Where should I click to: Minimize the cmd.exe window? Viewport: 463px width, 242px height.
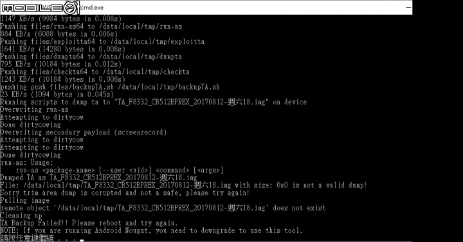[408, 7]
